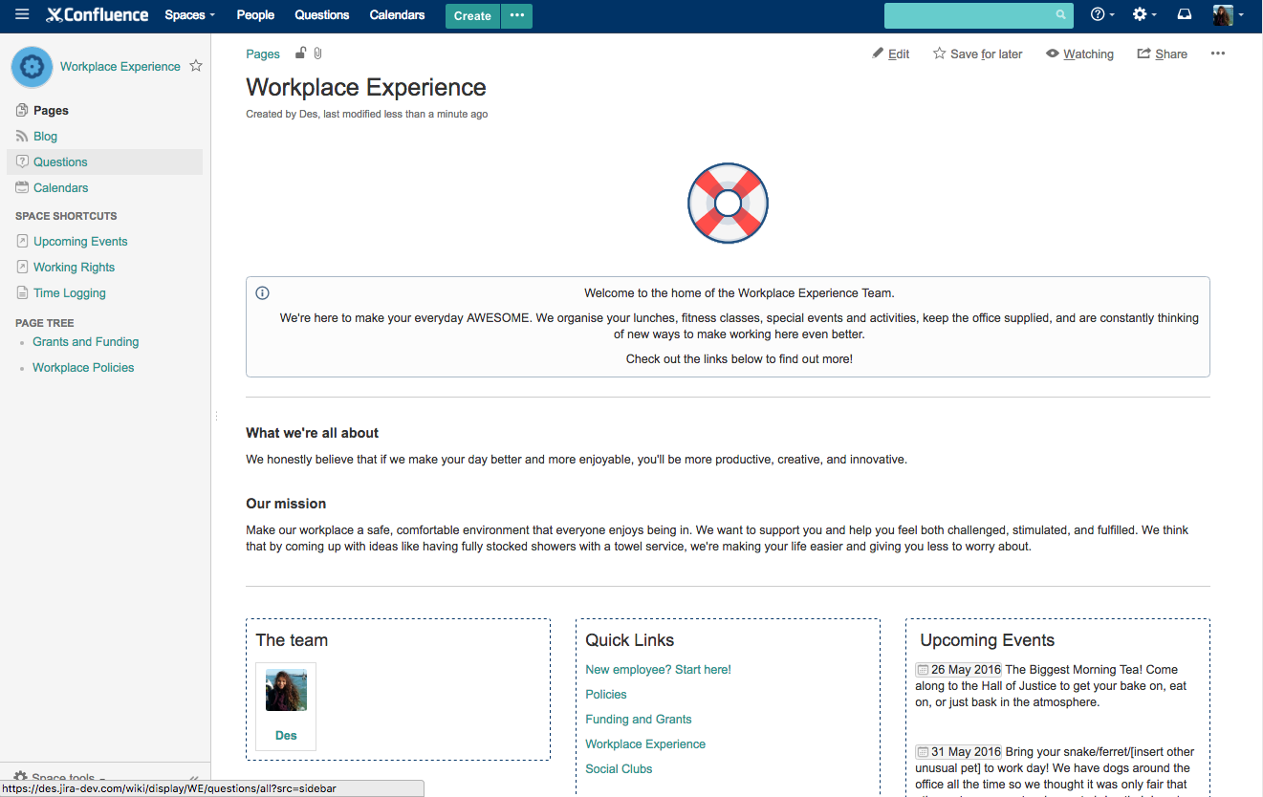Expand the Spaces dropdown menu

(x=189, y=15)
